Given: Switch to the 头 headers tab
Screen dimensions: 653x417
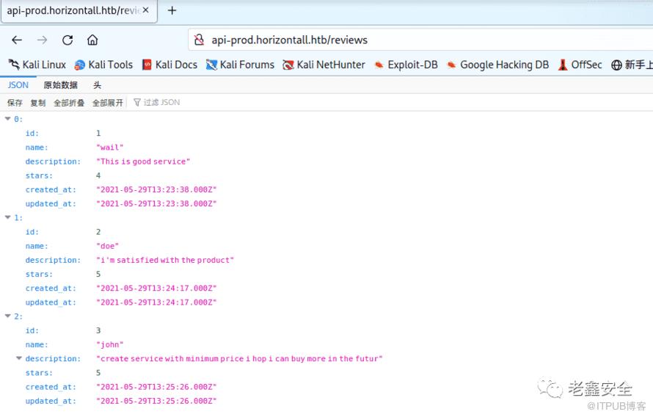Looking at the screenshot, I should coord(97,85).
